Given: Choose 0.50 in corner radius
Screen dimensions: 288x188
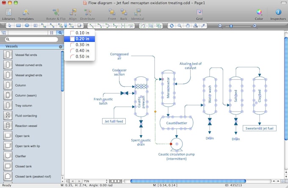Looking at the screenshot, I should (x=79, y=57).
